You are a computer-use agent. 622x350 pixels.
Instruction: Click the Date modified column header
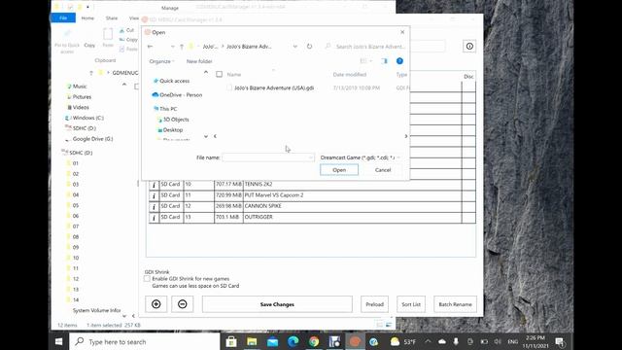point(350,75)
